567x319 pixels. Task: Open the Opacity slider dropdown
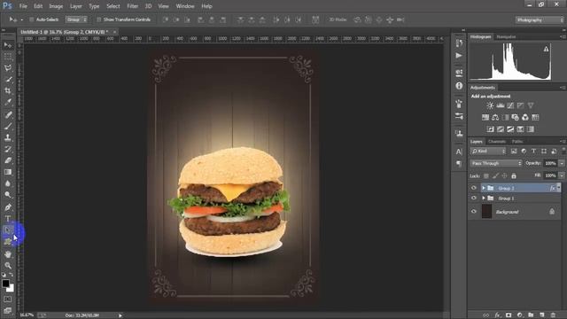tap(561, 163)
